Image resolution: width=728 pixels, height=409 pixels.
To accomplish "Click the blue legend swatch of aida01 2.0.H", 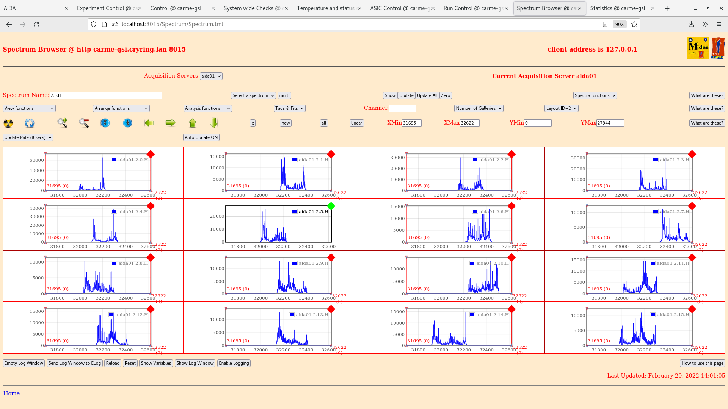I will coord(114,160).
